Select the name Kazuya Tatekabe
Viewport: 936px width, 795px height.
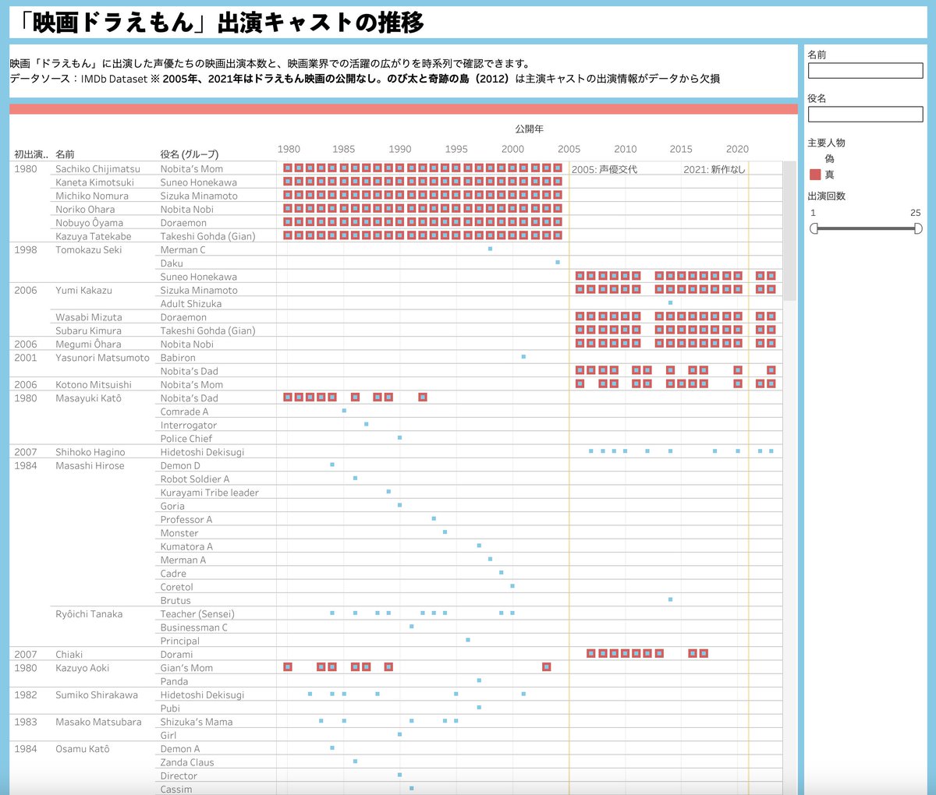coord(94,236)
